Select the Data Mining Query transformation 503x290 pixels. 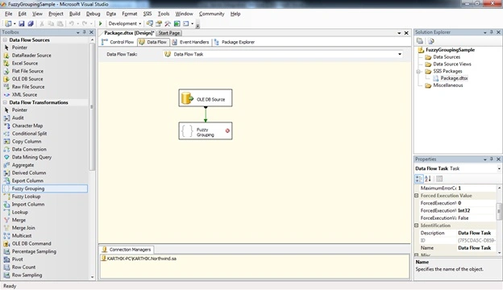(x=31, y=157)
